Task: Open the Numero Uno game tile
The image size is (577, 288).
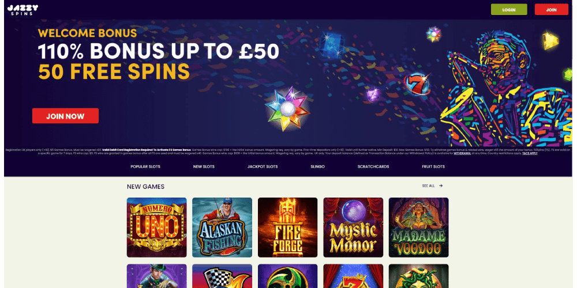Action: coord(157,228)
